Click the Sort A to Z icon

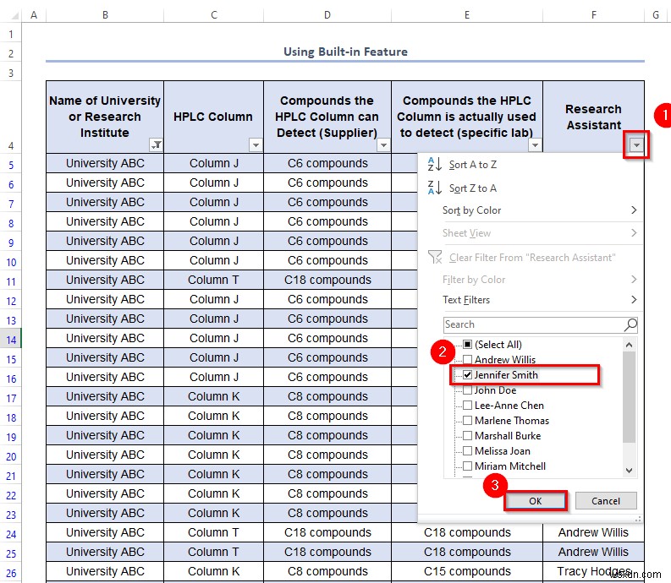coord(435,164)
